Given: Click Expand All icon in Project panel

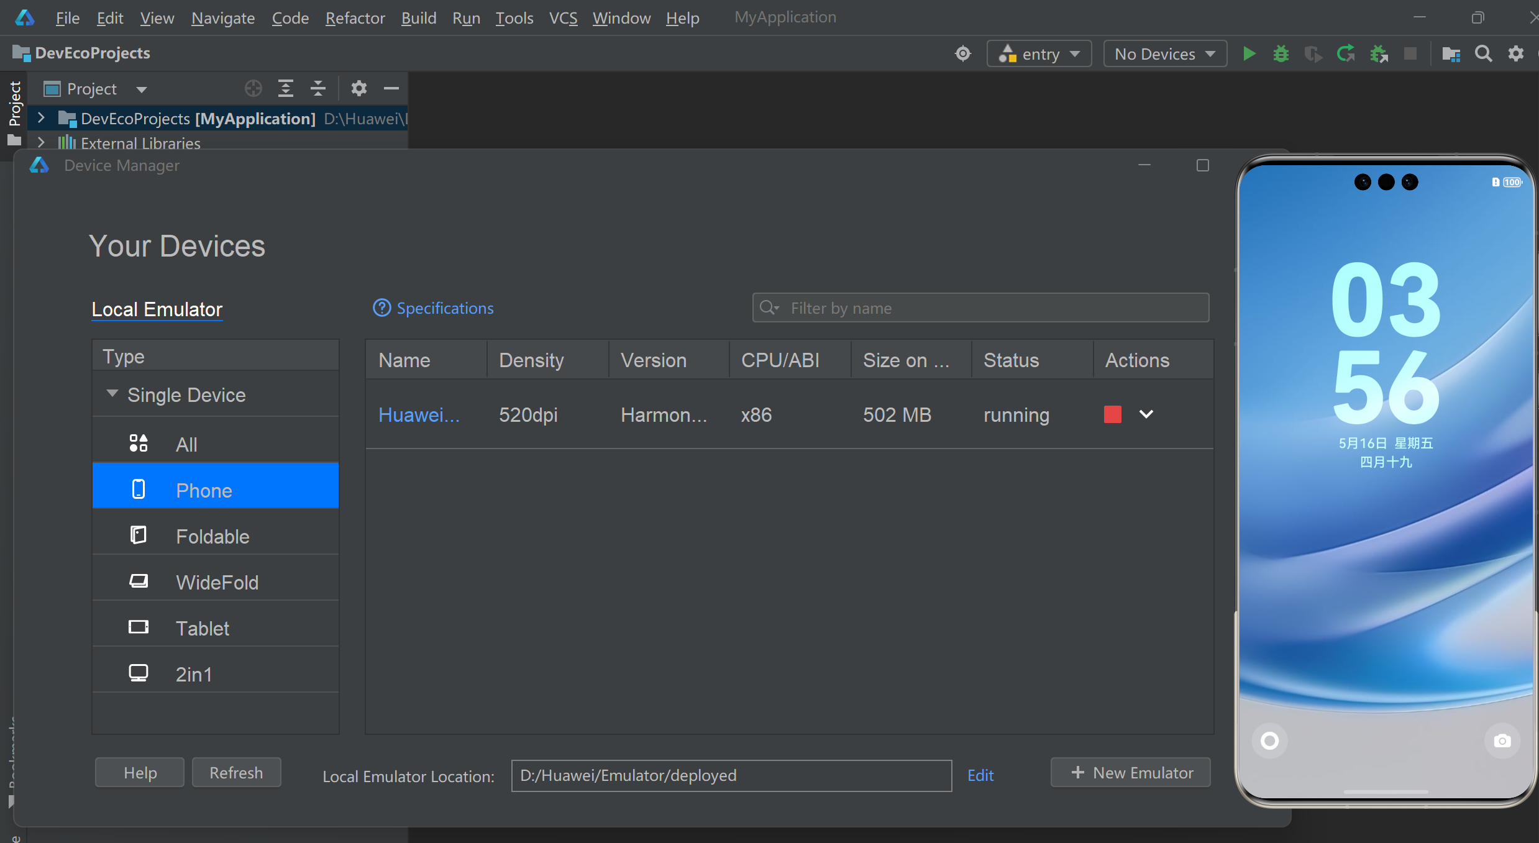Looking at the screenshot, I should [x=286, y=89].
